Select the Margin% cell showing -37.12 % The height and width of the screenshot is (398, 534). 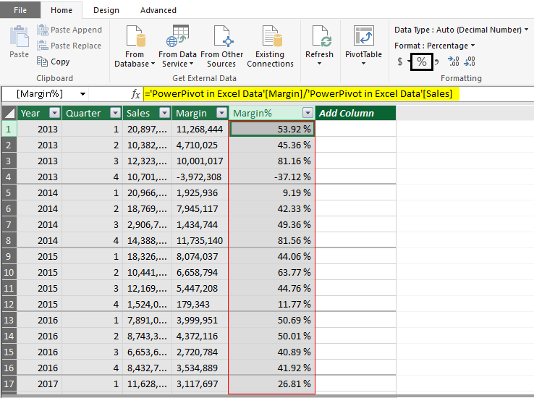(272, 177)
